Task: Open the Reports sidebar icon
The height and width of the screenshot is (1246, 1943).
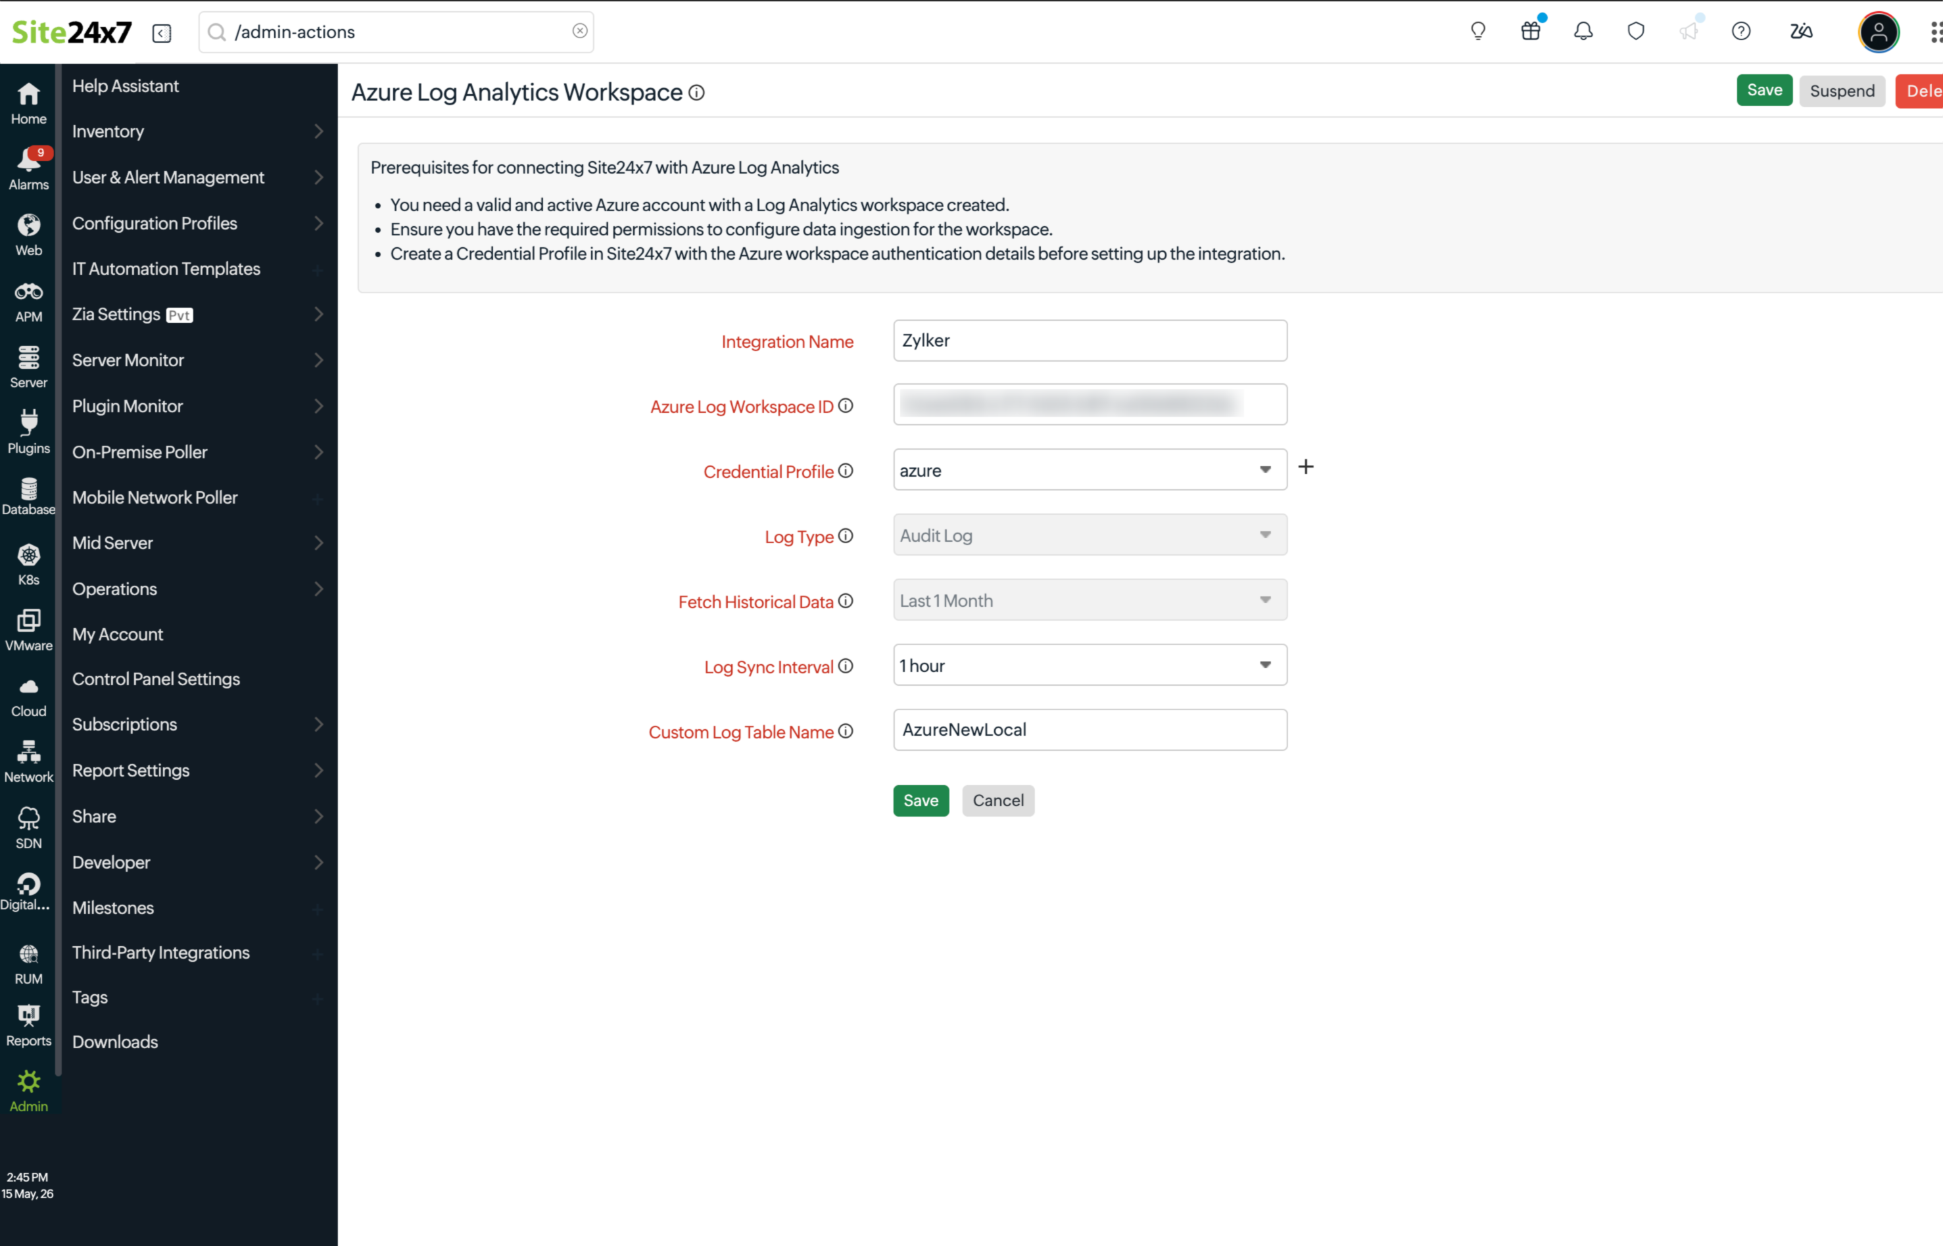Action: (x=28, y=1026)
